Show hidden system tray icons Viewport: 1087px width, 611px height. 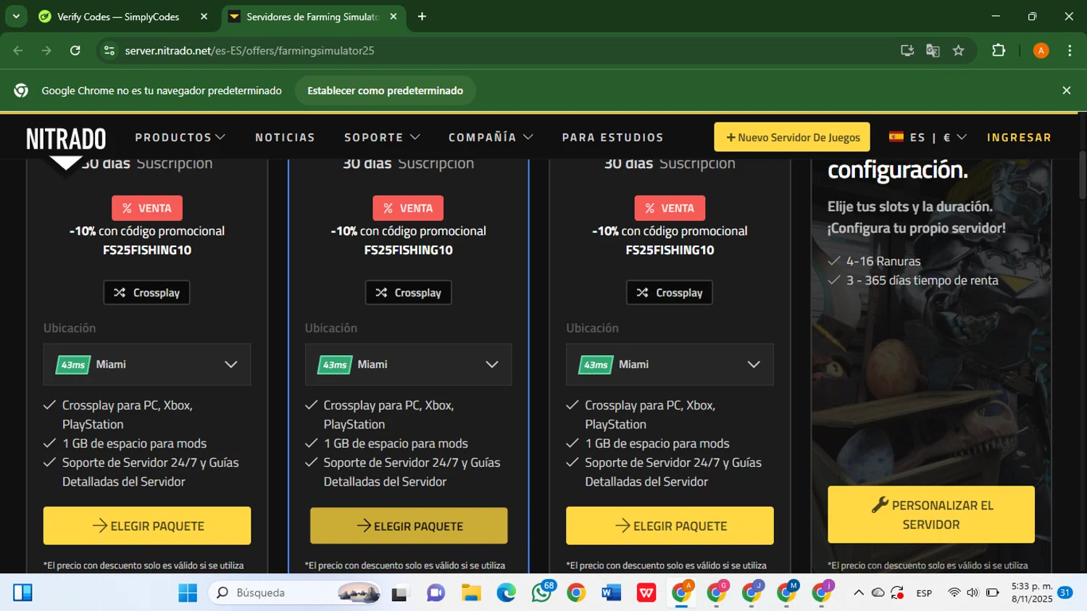[x=859, y=593]
